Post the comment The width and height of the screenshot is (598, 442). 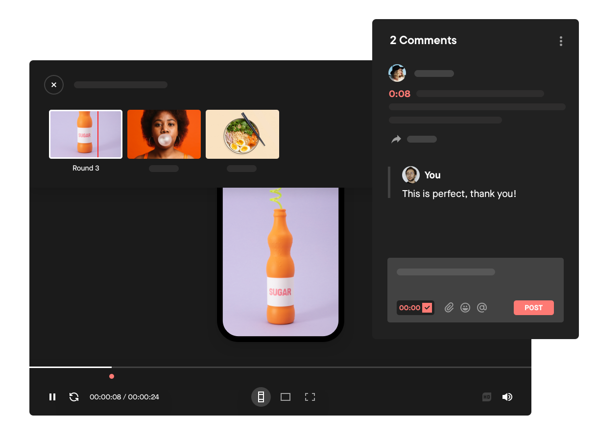(533, 308)
